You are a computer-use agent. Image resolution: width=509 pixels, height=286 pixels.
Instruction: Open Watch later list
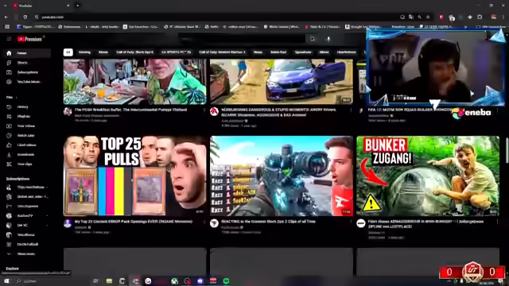[26, 135]
